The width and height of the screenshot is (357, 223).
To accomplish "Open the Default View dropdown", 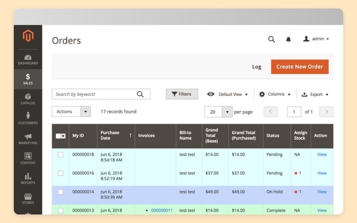I will [227, 94].
